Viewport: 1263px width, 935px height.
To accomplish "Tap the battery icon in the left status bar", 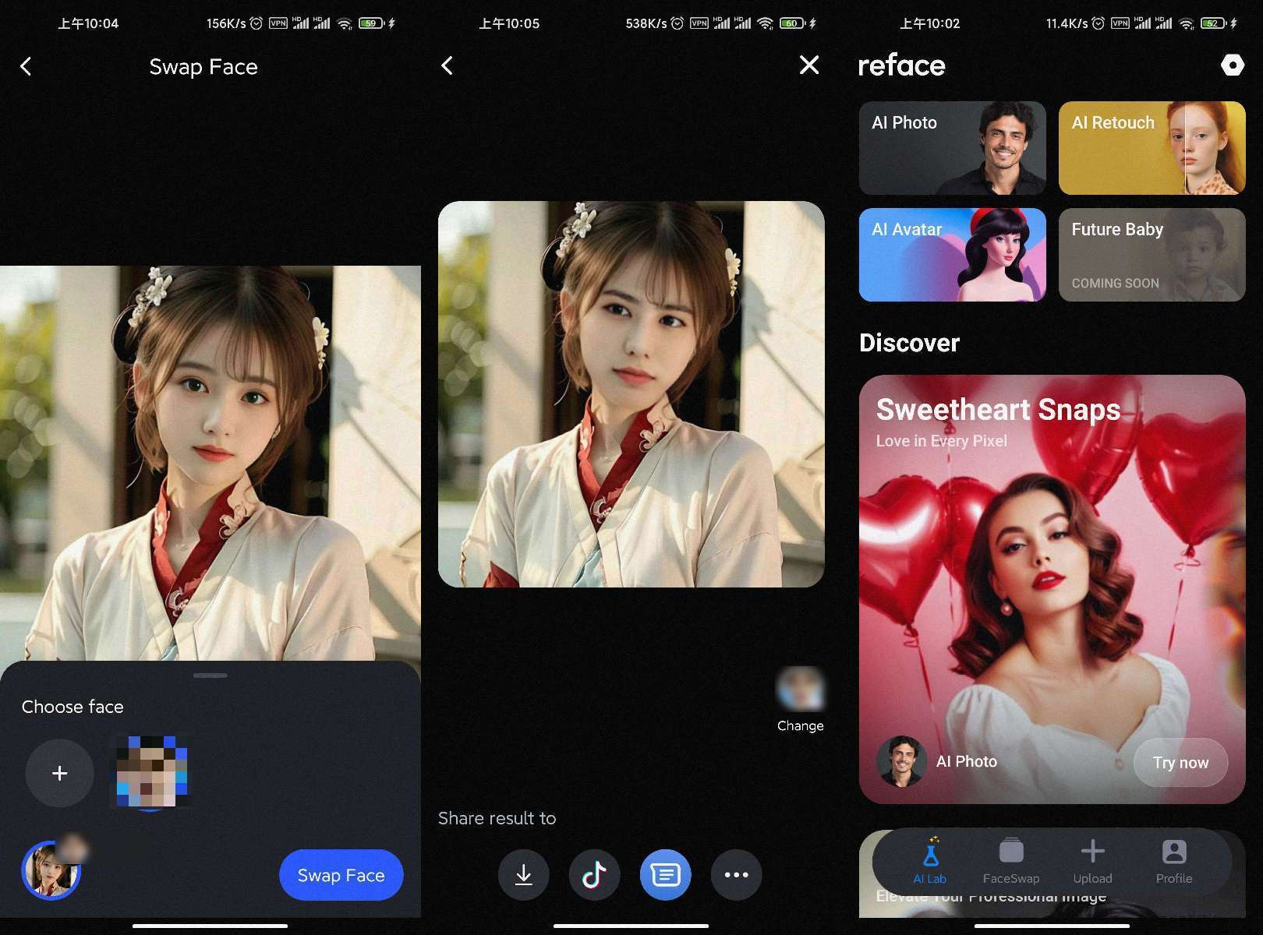I will click(x=371, y=23).
